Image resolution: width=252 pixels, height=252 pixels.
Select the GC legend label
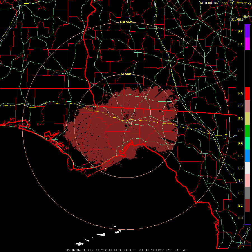(x=241, y=193)
